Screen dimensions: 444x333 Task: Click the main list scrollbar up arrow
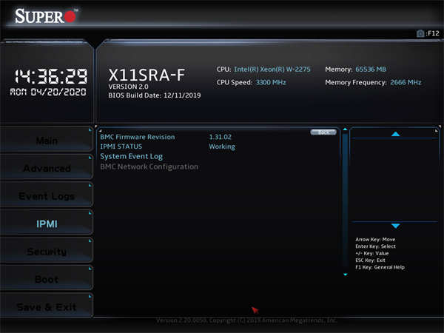pyautogui.click(x=345, y=129)
